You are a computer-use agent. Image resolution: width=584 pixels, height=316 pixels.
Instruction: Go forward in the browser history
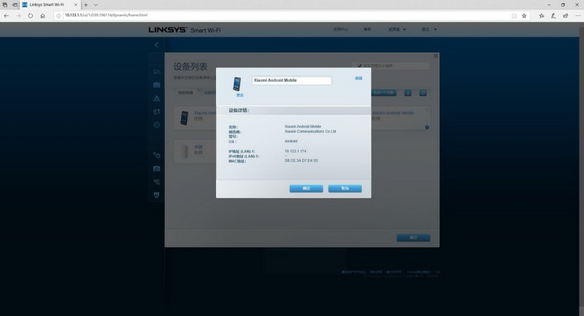pyautogui.click(x=18, y=15)
